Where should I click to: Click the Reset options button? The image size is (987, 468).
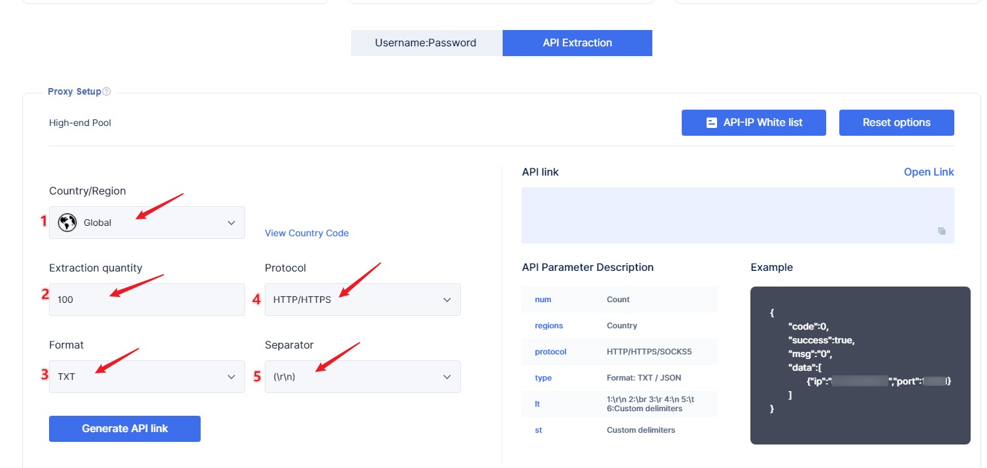(x=896, y=123)
